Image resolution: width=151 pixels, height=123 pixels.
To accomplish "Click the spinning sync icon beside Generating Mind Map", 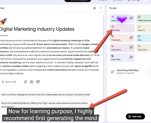I will coord(113,72).
